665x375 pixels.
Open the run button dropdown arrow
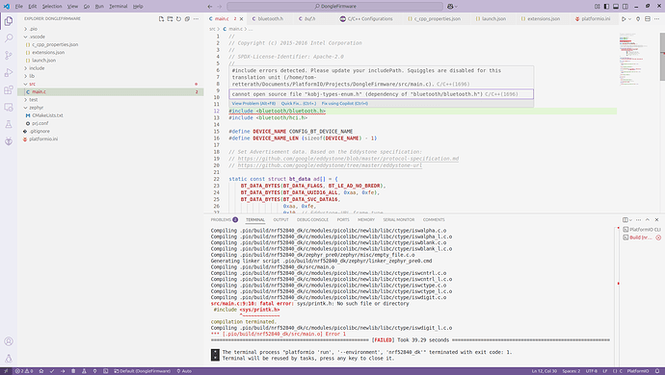(629, 19)
